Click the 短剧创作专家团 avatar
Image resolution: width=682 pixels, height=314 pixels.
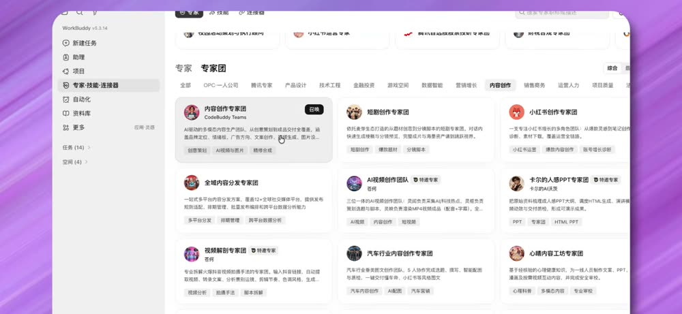tap(354, 112)
